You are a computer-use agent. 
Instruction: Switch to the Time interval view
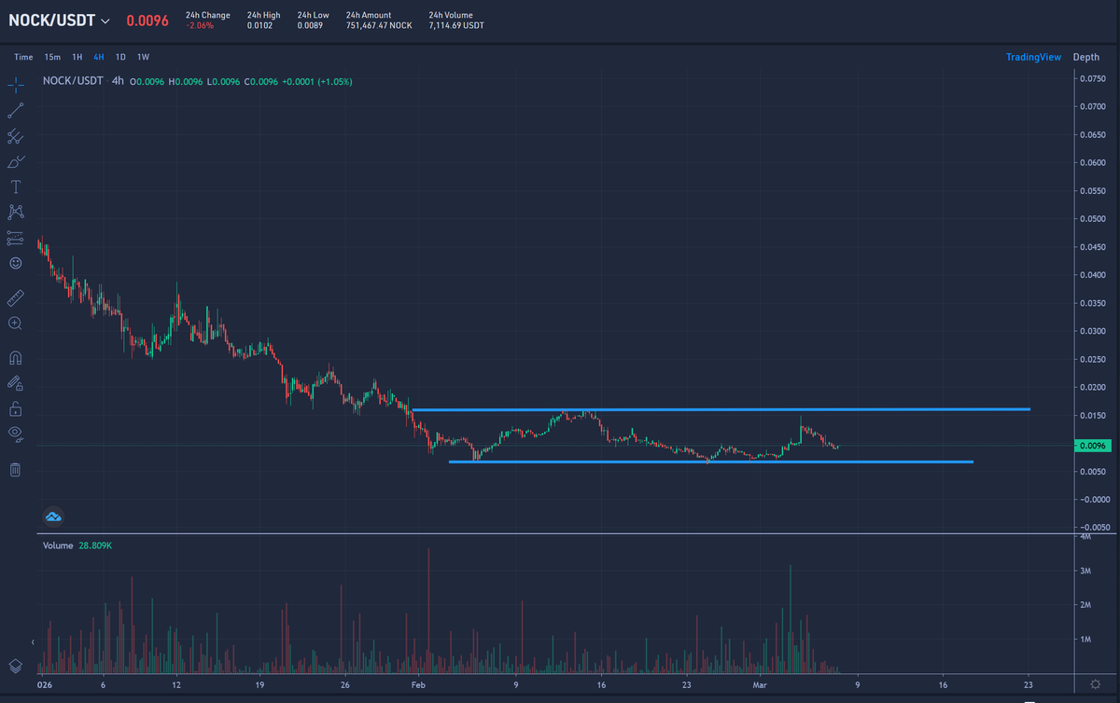(x=23, y=57)
